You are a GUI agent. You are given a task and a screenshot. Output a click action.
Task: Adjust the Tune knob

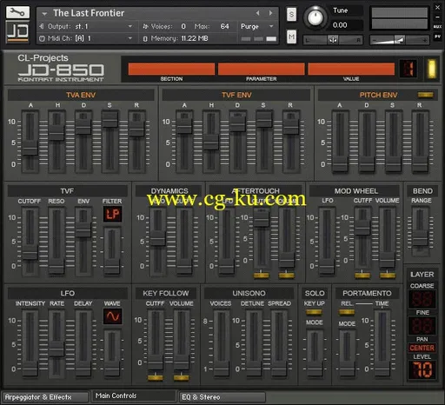click(315, 18)
